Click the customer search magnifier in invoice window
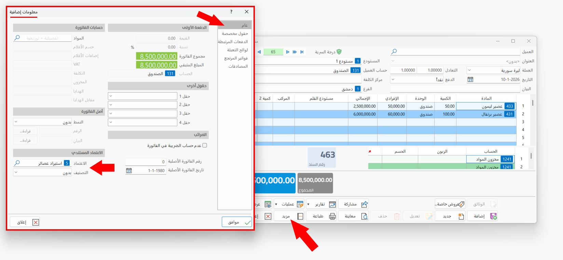 click(x=394, y=52)
